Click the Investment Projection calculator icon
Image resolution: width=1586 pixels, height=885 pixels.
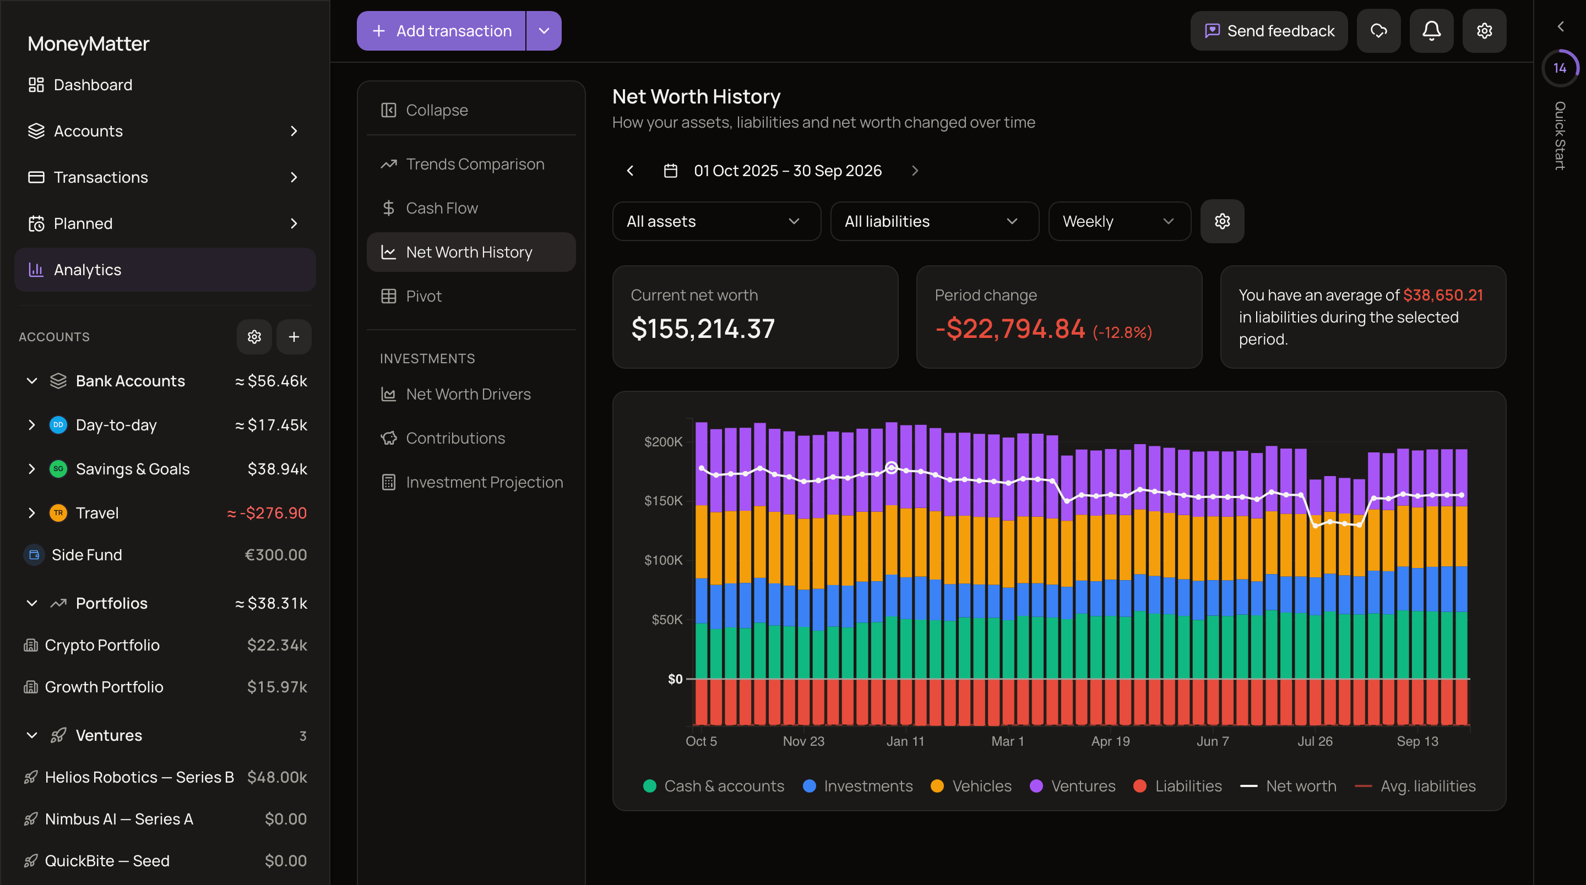388,482
